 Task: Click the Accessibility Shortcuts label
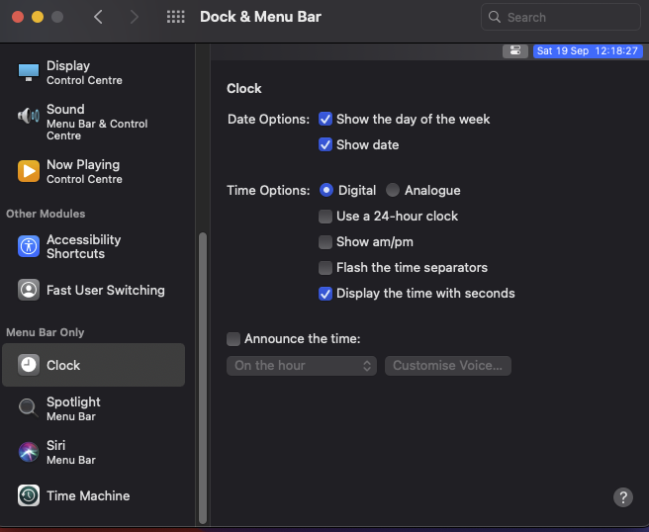coord(84,246)
